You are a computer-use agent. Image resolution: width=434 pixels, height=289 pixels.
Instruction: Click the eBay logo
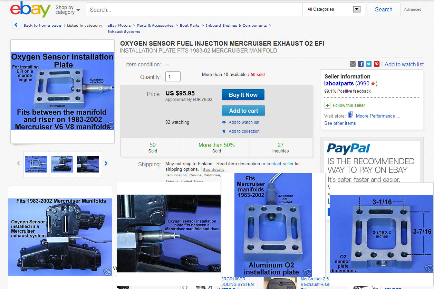point(30,9)
